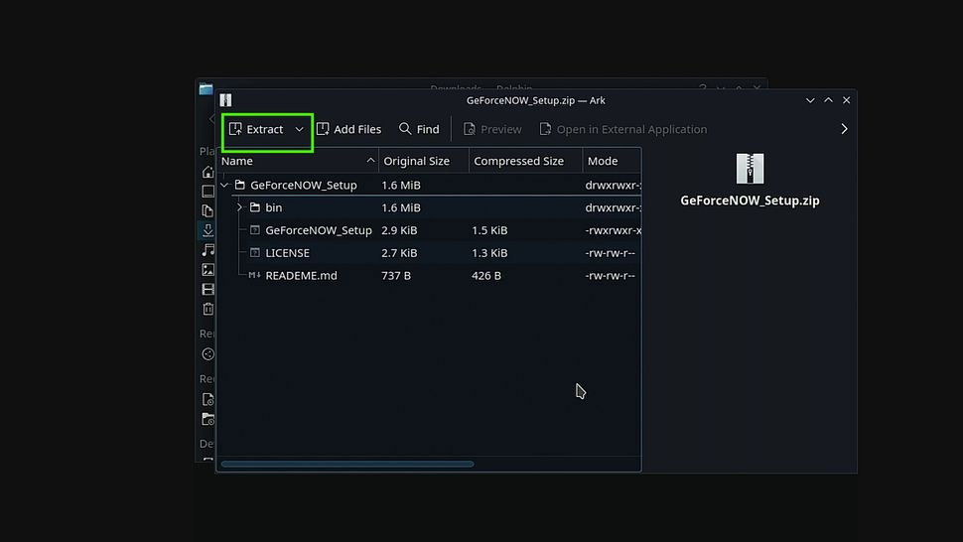Sort by the Name column header
This screenshot has height=542, width=963.
(x=298, y=161)
